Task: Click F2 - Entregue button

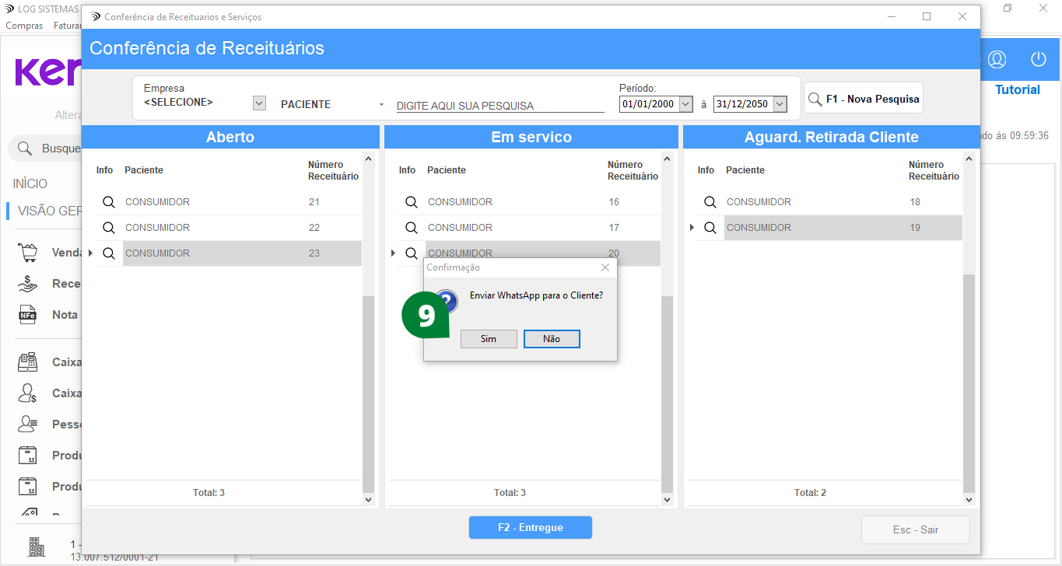Action: [531, 527]
